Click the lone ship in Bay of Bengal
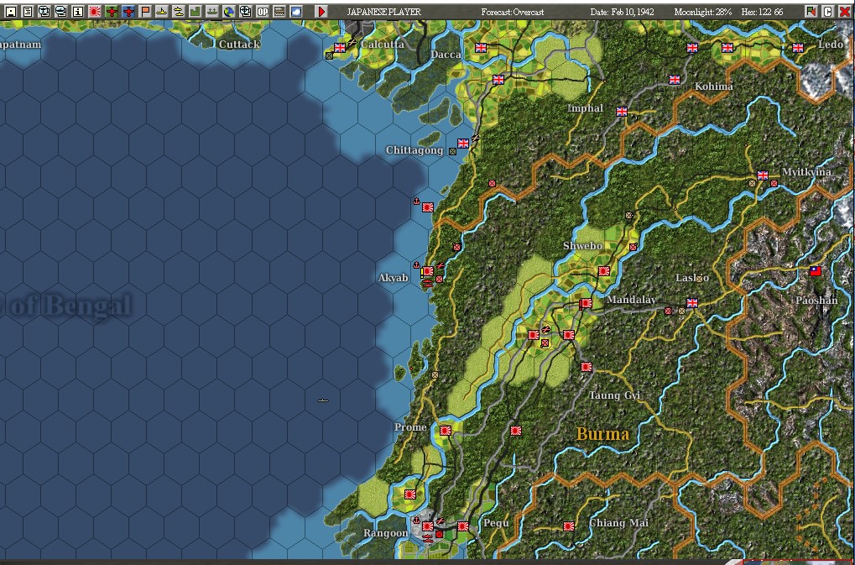 [323, 400]
